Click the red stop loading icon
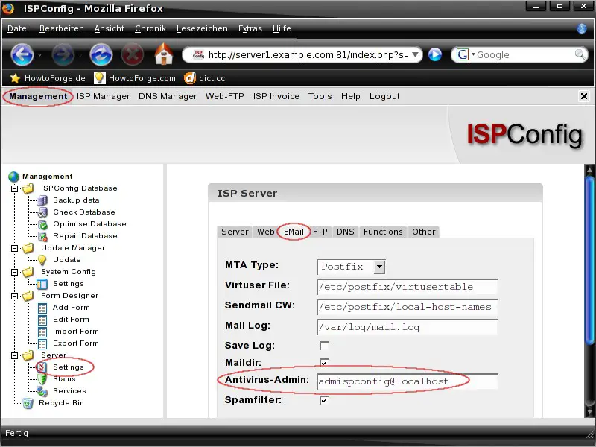The height and width of the screenshot is (447, 596). tap(133, 54)
